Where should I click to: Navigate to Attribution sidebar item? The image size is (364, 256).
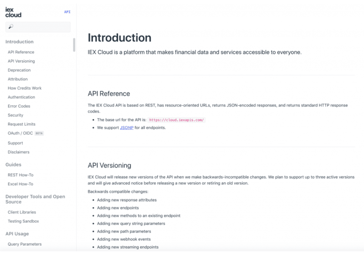pos(18,79)
